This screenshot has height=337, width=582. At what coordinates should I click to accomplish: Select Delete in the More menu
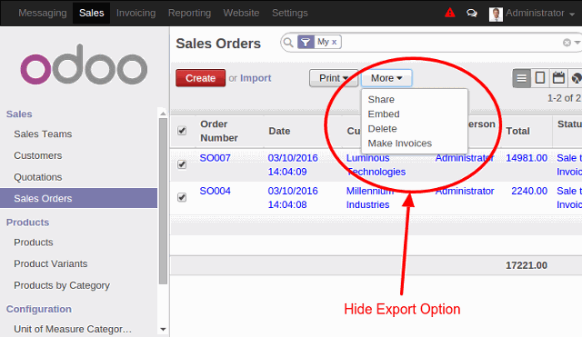pyautogui.click(x=382, y=129)
